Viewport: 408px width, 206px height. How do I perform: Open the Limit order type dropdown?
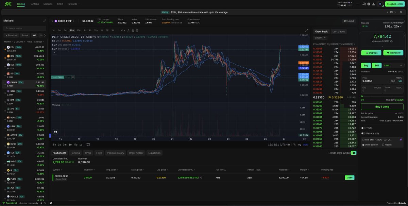tap(393, 66)
